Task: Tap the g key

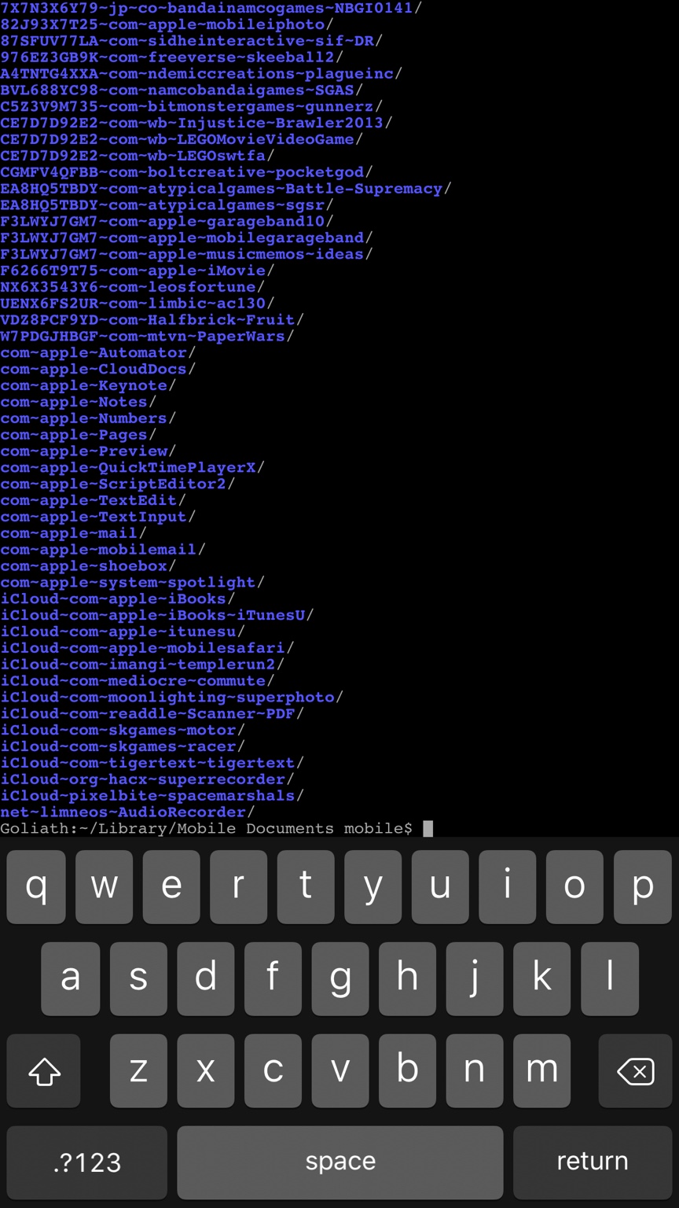Action: tap(340, 978)
